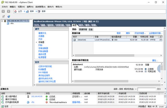The width and height of the screenshot is (167, 108).
Task: Select the 设备 view button
Action: click(x=91, y=29)
